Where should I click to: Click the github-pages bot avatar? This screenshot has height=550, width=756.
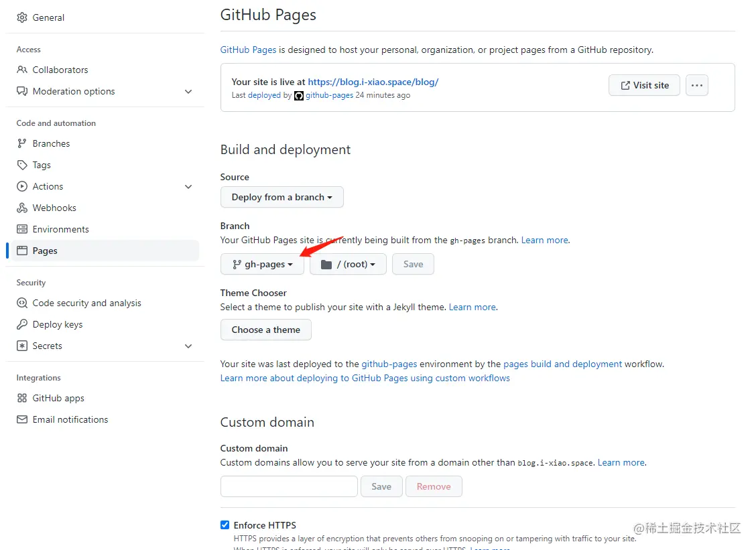pos(299,95)
